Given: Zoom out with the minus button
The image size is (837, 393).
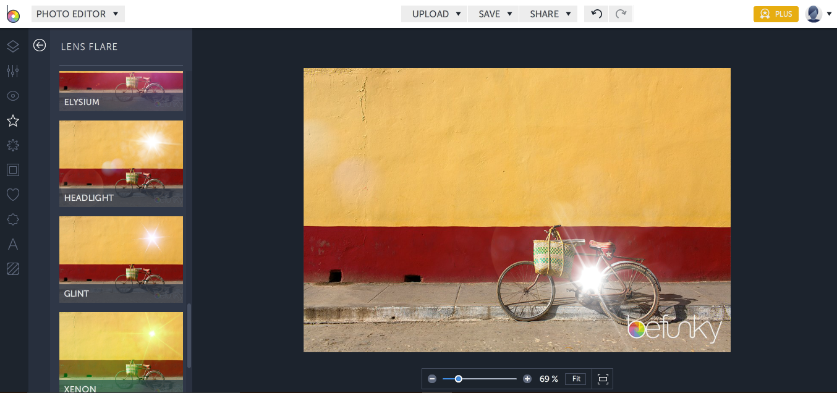Looking at the screenshot, I should [x=432, y=379].
